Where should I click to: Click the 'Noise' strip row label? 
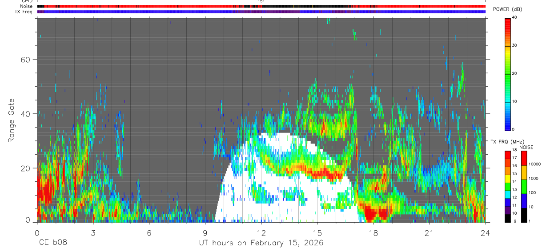tap(26, 6)
